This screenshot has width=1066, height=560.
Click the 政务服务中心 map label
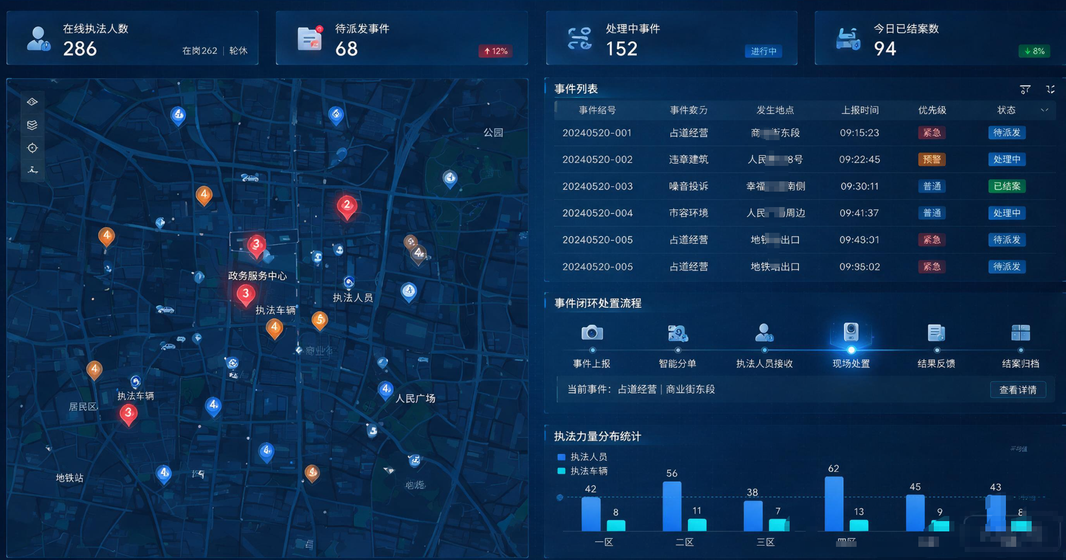click(257, 276)
